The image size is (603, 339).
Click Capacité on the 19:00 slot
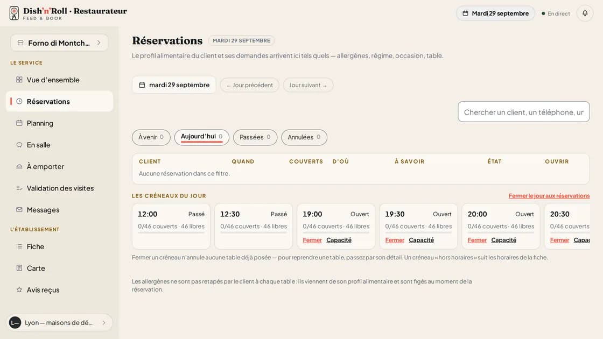coord(339,240)
